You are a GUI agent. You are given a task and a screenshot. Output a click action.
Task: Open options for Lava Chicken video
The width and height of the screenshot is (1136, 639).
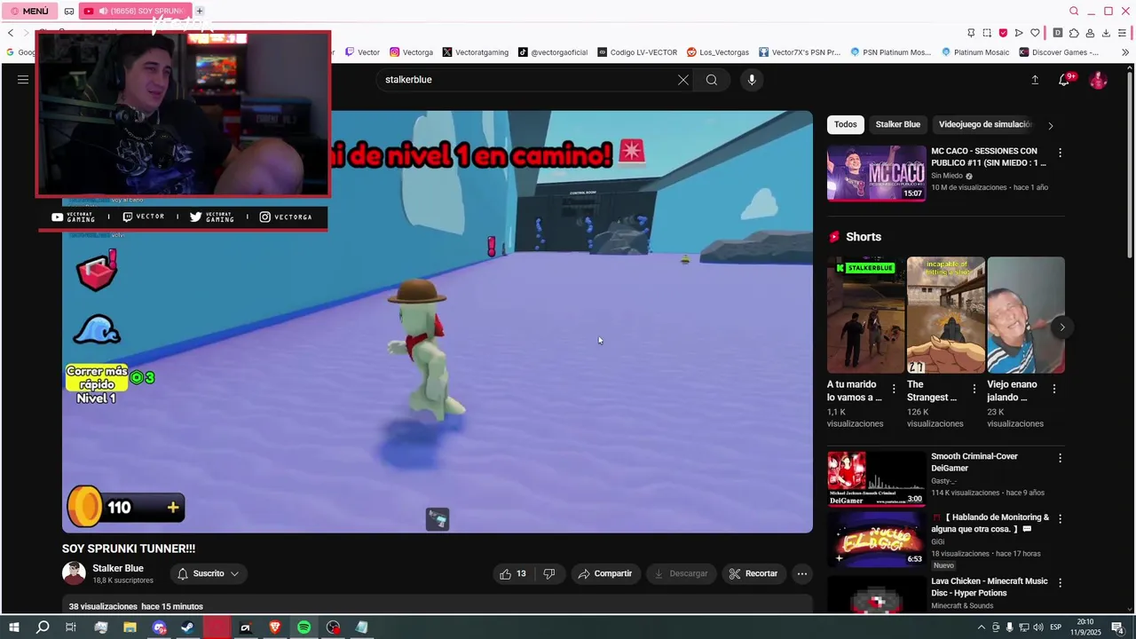pos(1060,582)
